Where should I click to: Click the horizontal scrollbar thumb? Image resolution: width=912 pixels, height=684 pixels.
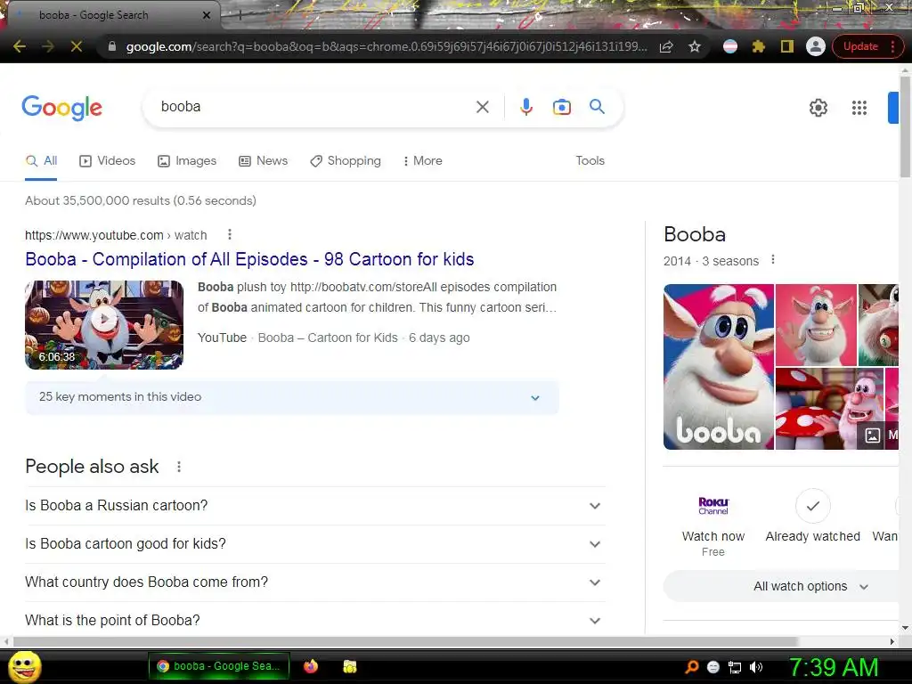406,641
